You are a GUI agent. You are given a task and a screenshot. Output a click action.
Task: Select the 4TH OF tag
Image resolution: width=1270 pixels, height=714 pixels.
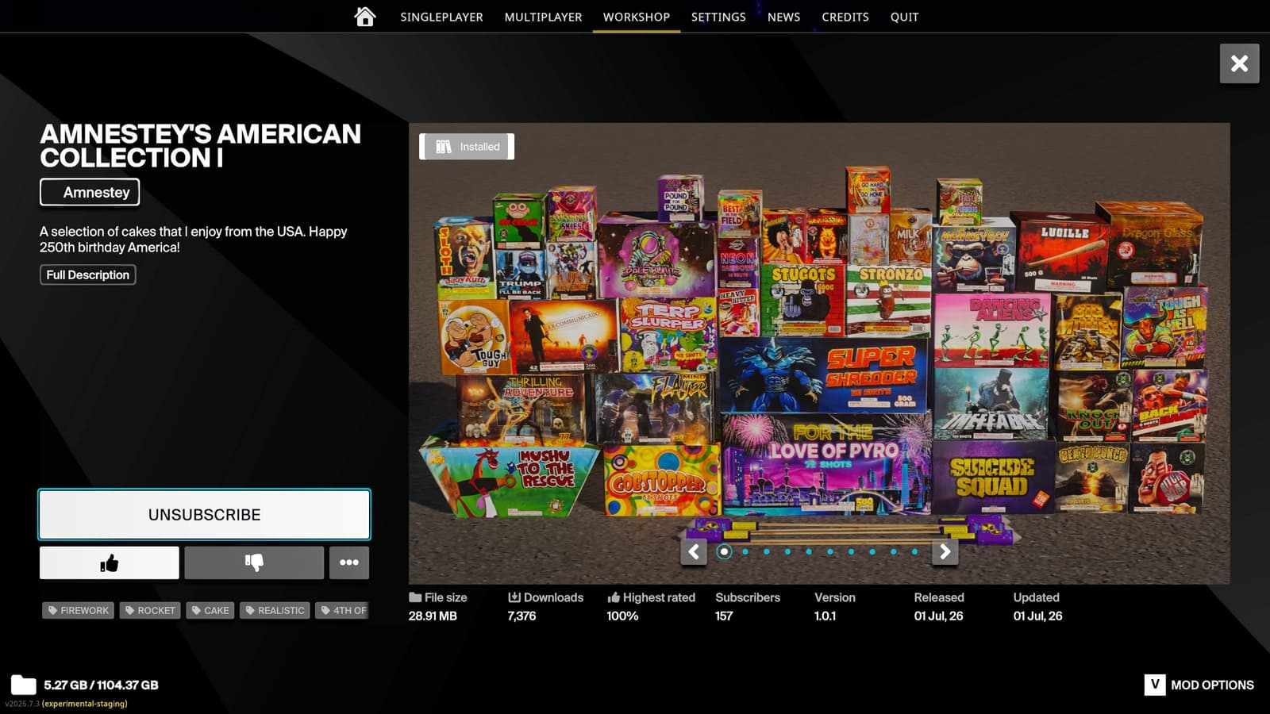pos(343,610)
